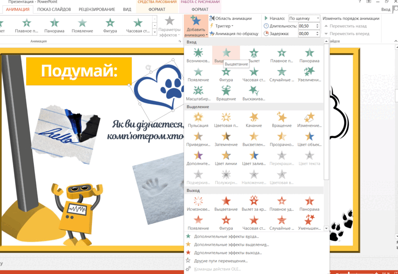
Task: Select the Изменение размера emphasis effect
Action: [309, 120]
